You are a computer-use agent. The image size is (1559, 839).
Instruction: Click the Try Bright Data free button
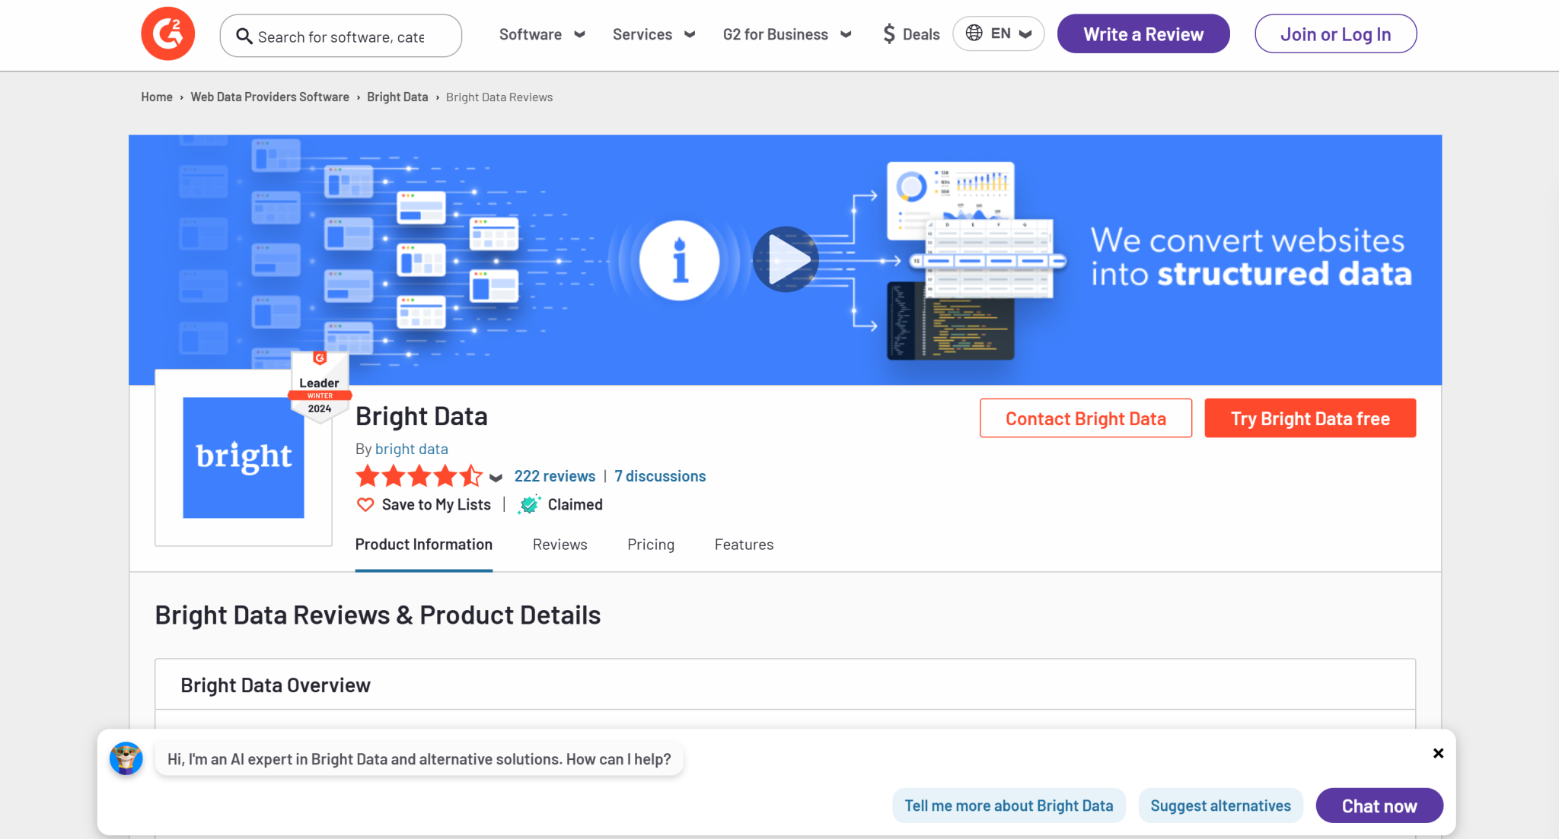click(x=1309, y=418)
